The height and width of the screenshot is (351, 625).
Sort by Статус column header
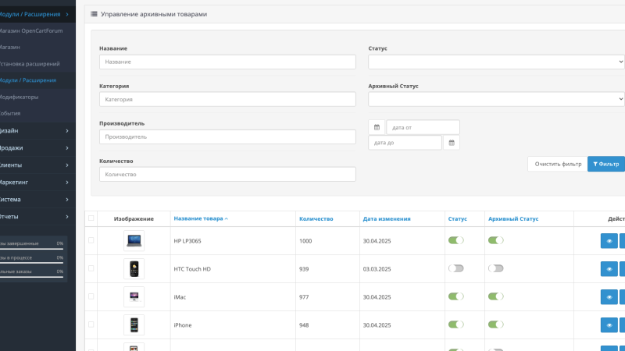[x=458, y=218]
